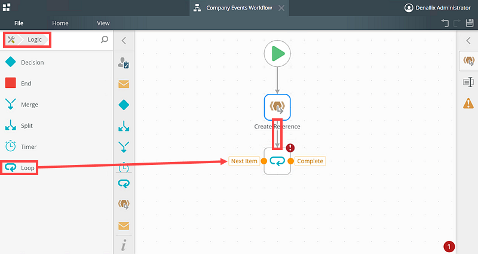Image resolution: width=478 pixels, height=254 pixels.
Task: Open the Home menu
Action: click(60, 23)
